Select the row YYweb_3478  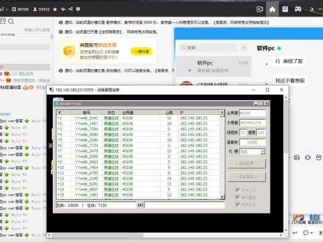(x=138, y=151)
